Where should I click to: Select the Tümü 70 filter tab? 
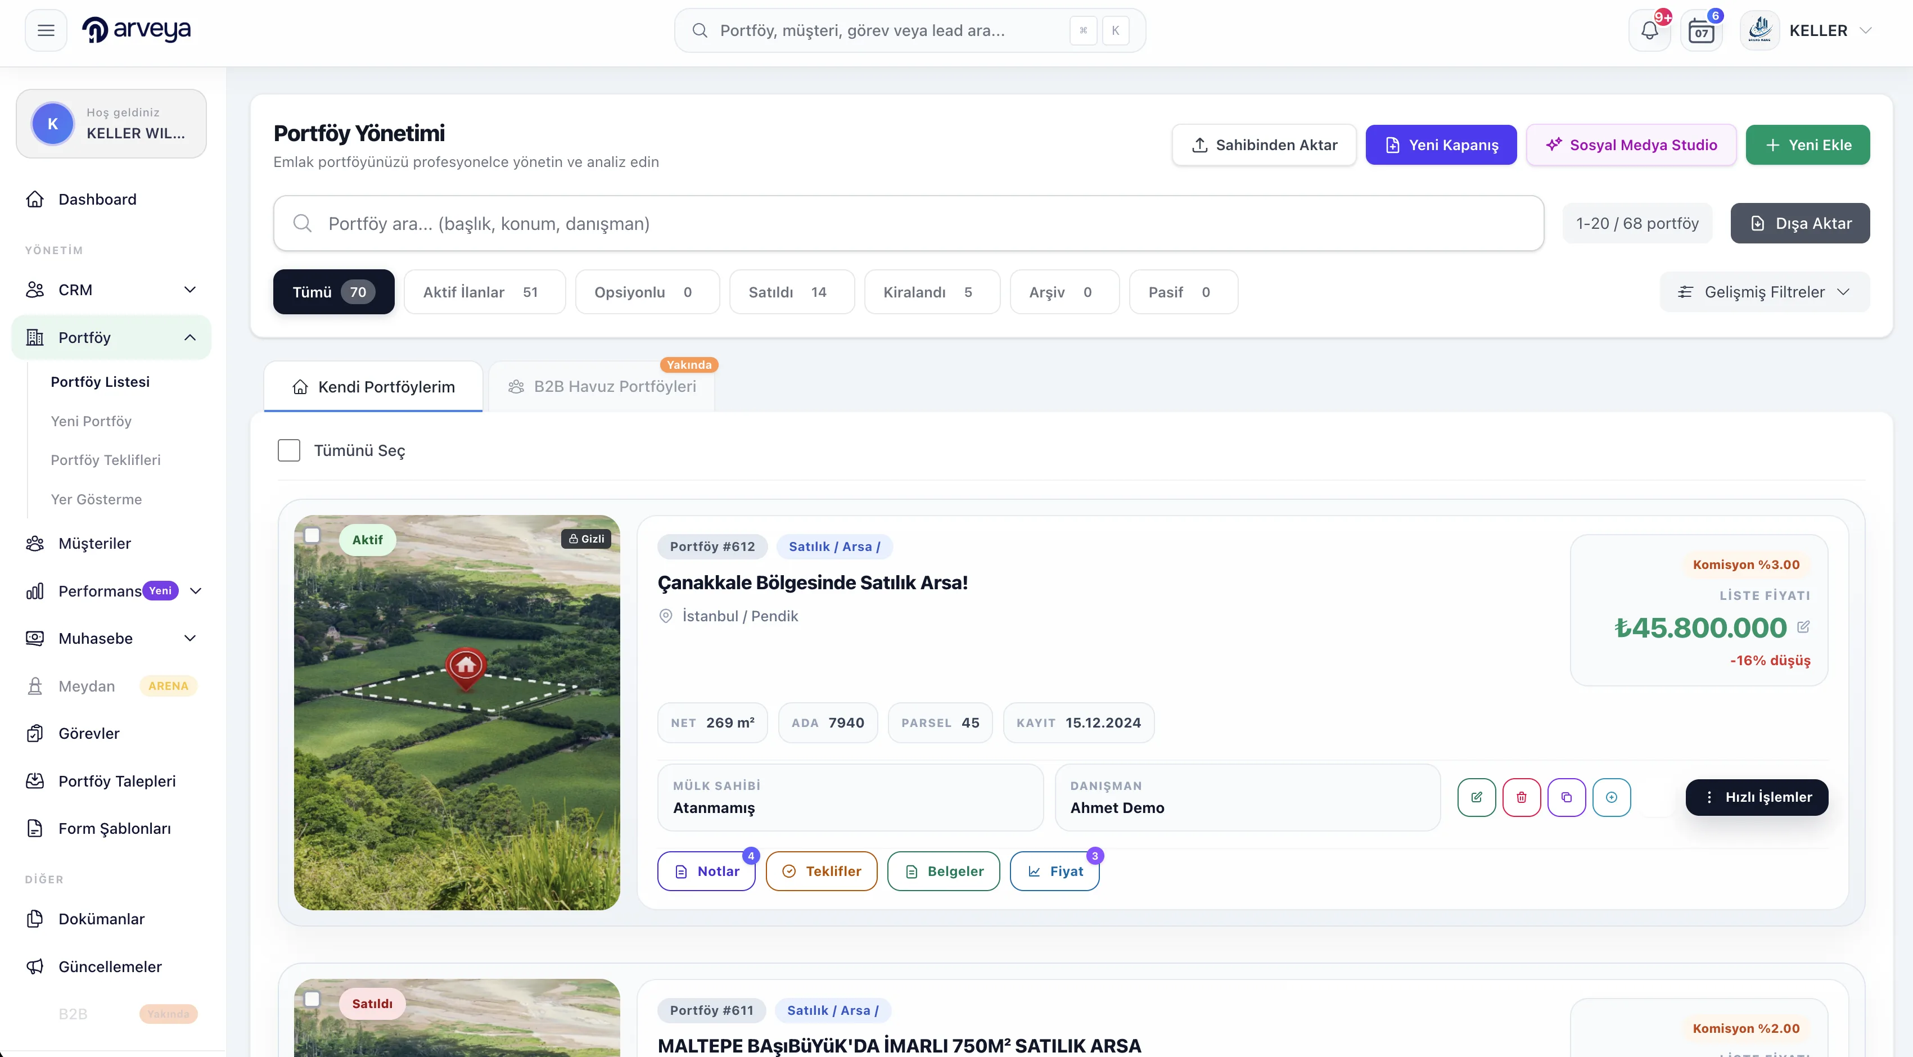click(333, 292)
